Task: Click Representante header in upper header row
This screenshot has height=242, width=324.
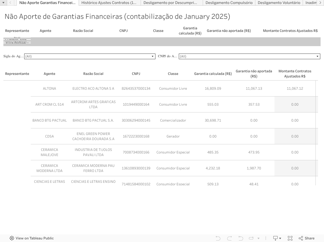Action: pos(17,30)
